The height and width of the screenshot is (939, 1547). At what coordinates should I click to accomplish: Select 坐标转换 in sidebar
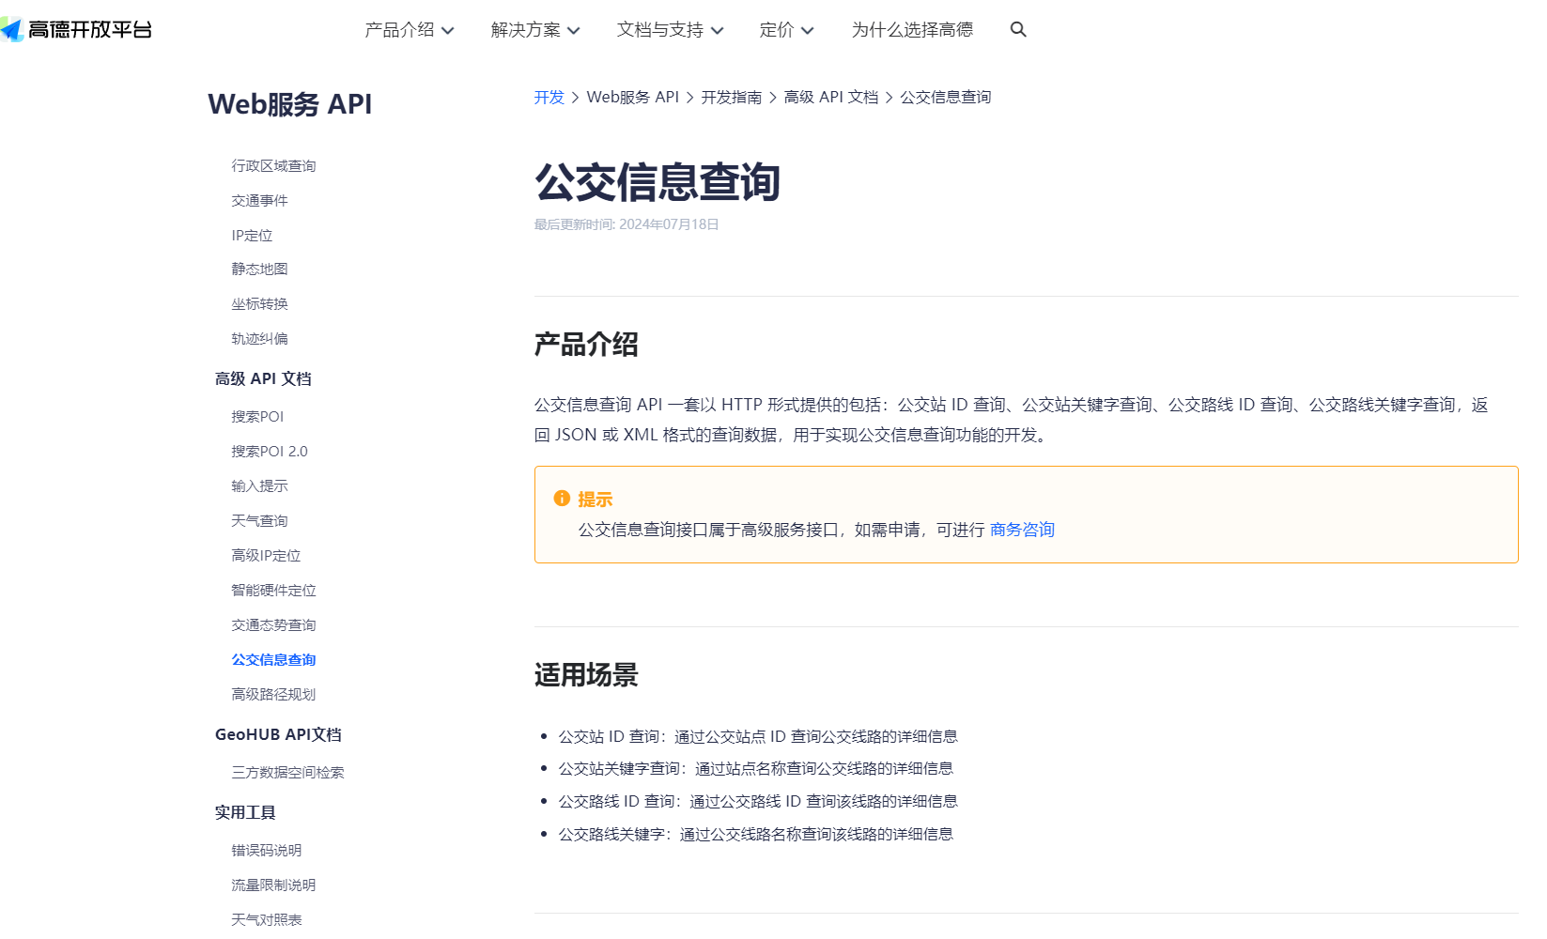point(260,304)
